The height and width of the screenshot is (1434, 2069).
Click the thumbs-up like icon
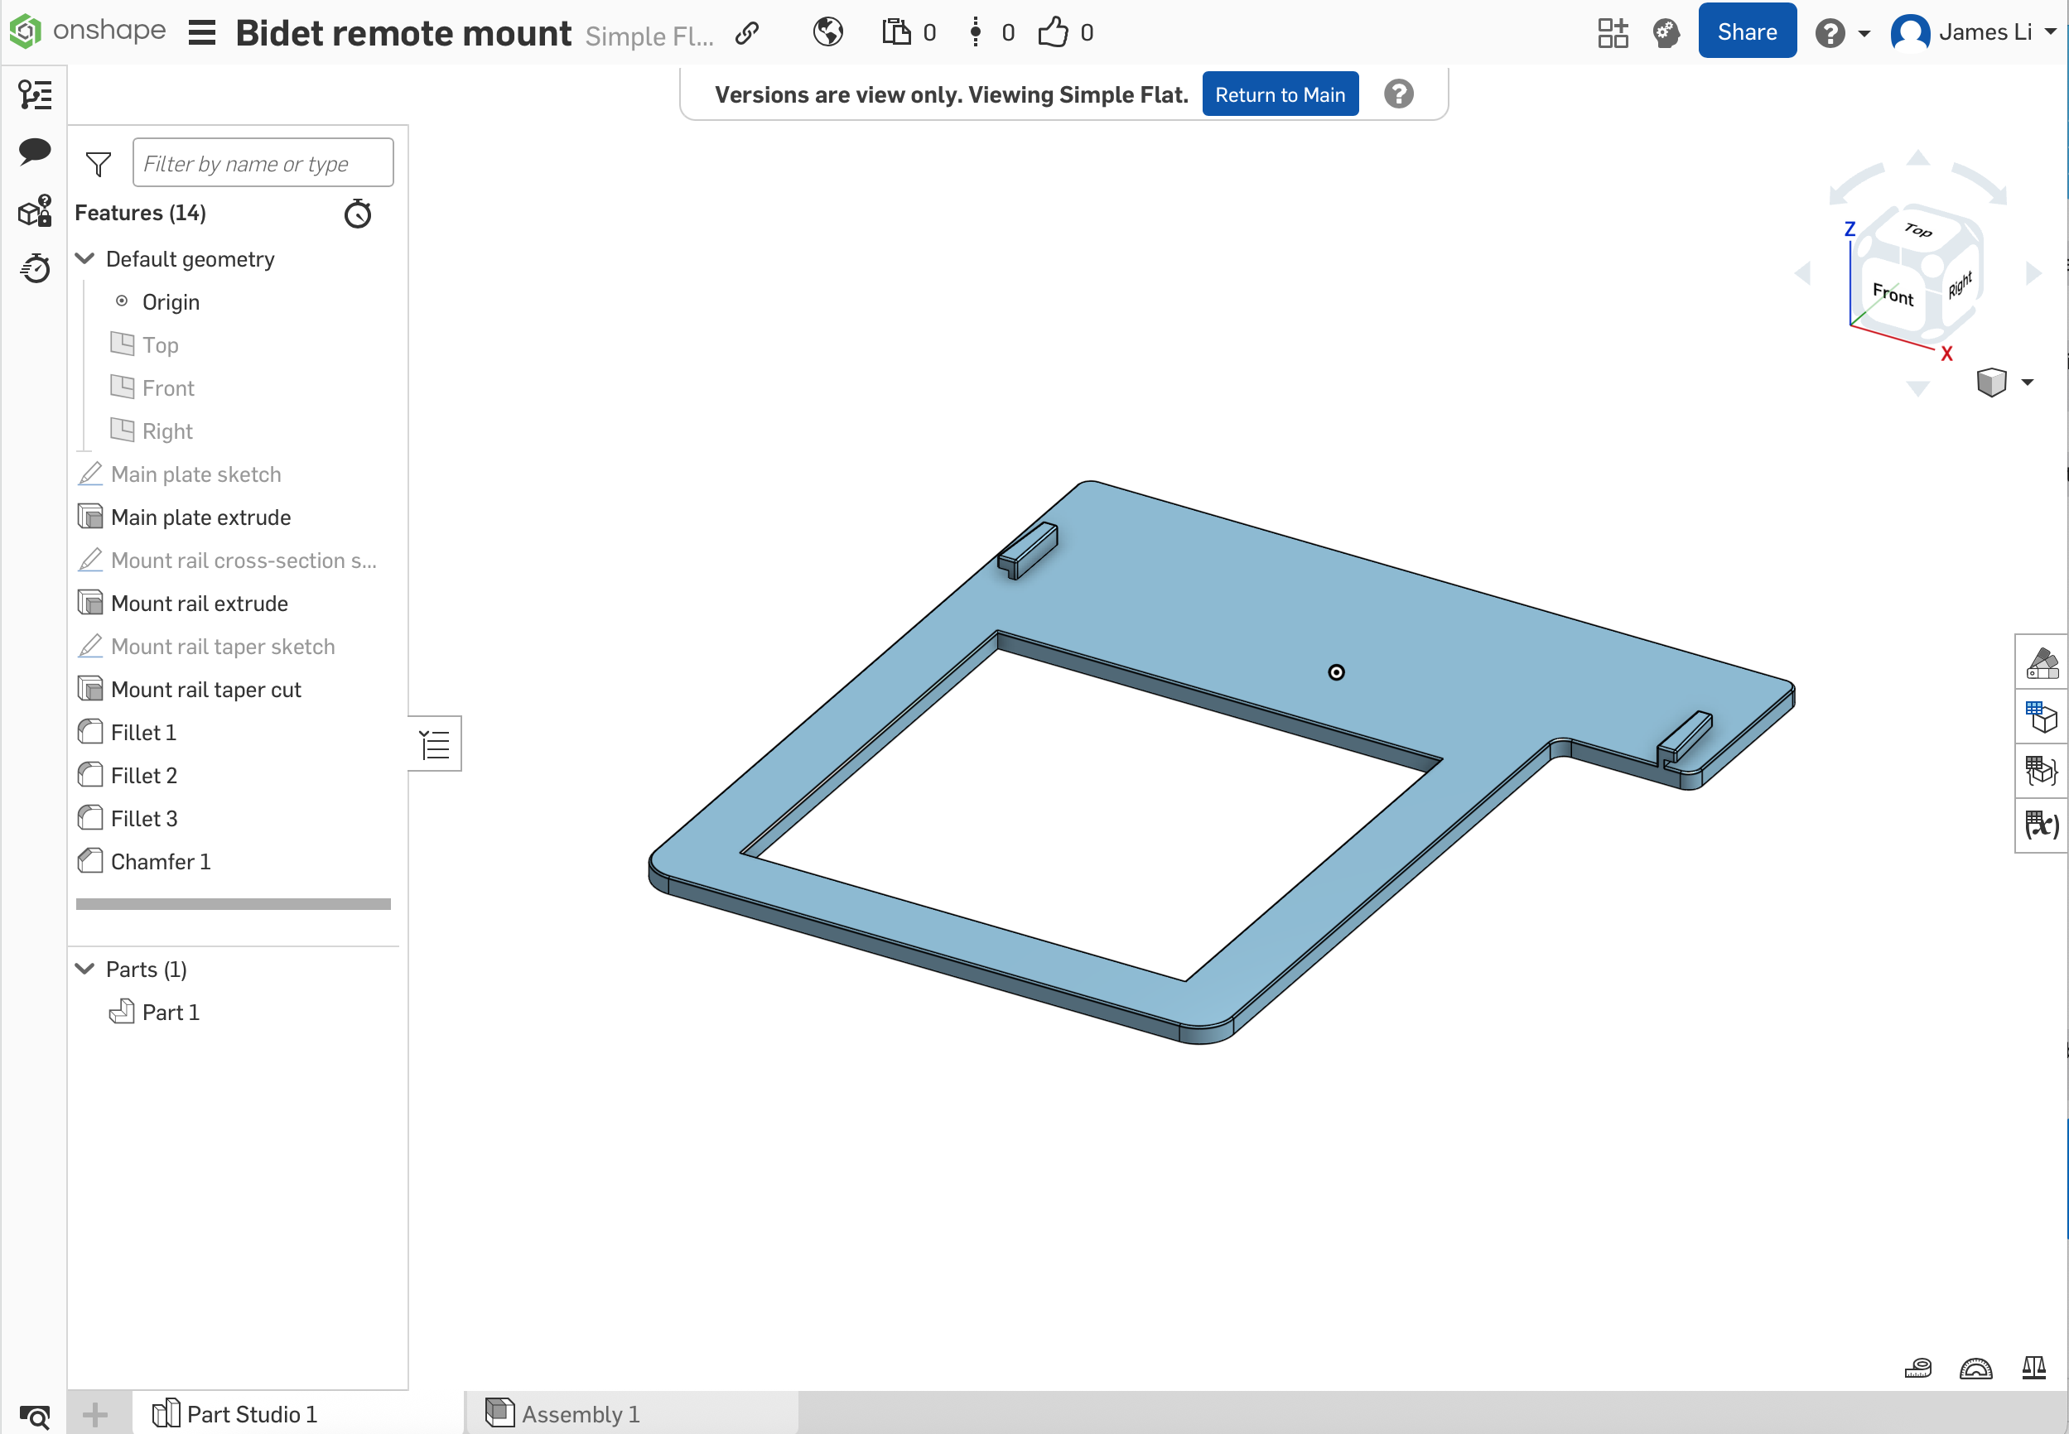[x=1053, y=32]
